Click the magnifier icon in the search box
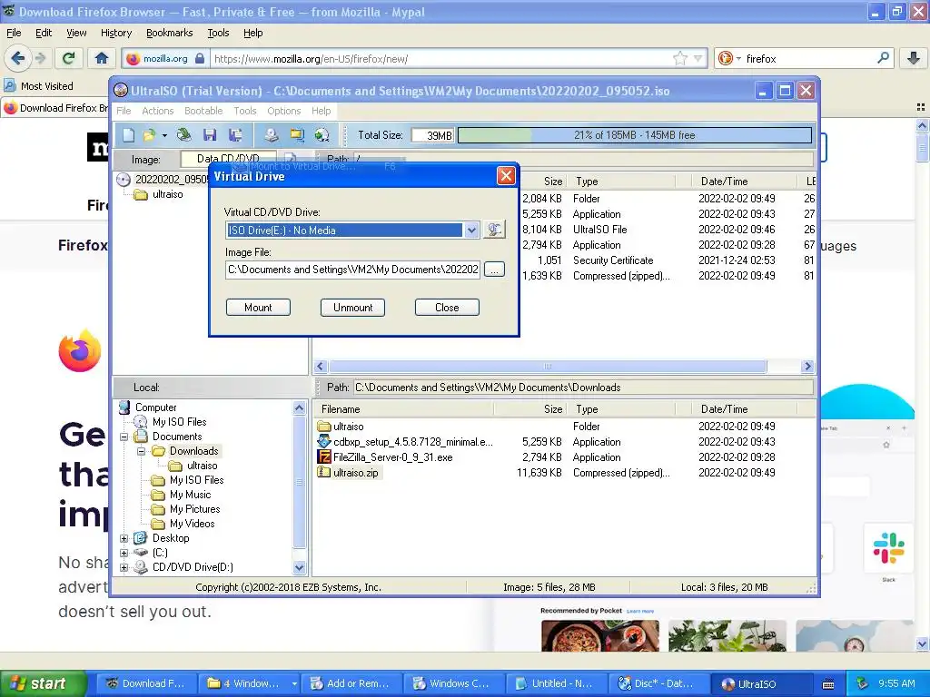 click(883, 57)
